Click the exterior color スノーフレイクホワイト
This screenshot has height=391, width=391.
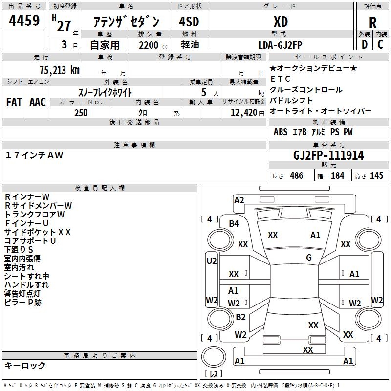tap(105, 92)
